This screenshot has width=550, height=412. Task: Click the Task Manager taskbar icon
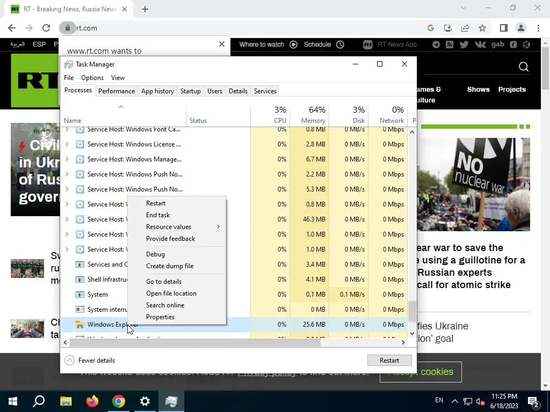[x=171, y=401]
